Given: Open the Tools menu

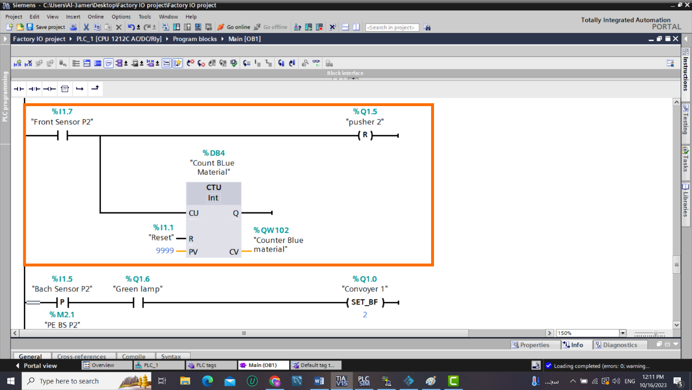Looking at the screenshot, I should point(145,16).
